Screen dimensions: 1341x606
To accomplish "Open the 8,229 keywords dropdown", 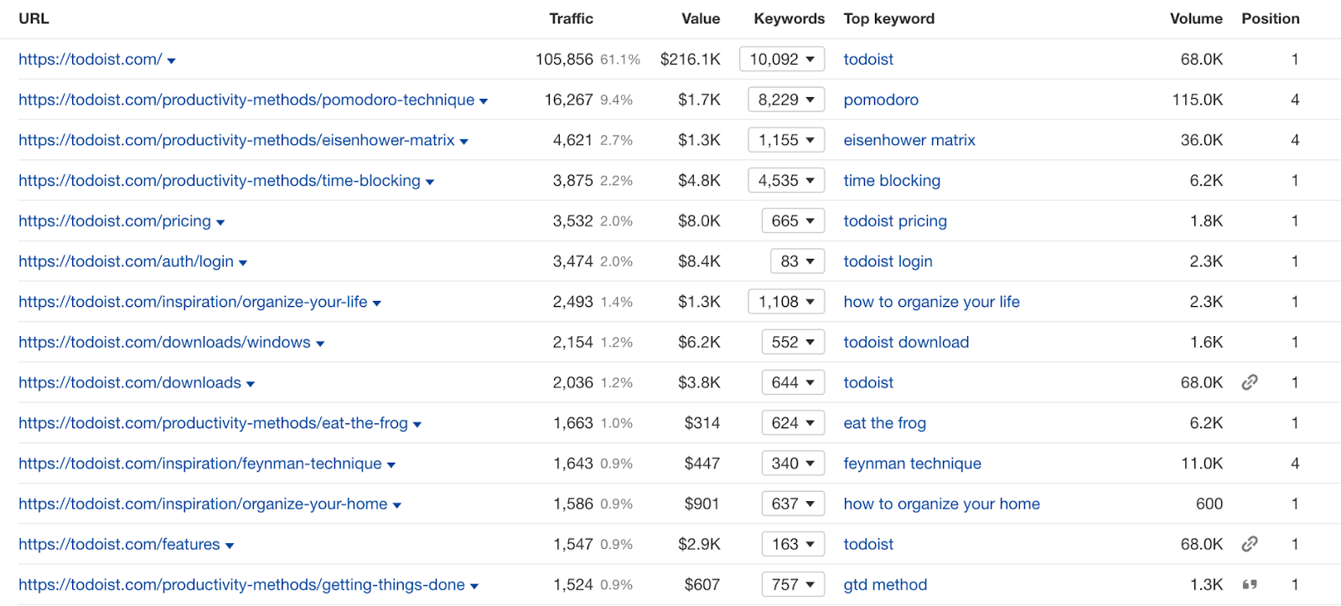I will point(786,100).
